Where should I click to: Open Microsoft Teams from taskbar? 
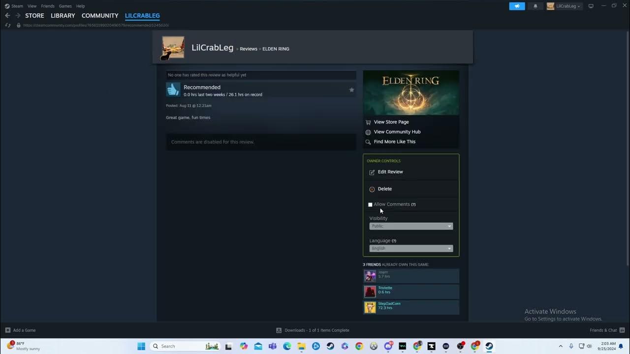[x=273, y=346]
